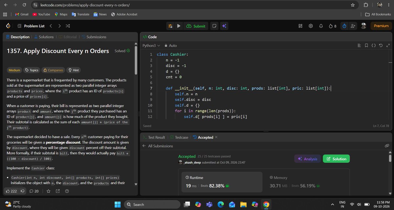Open the profile avatar menu
Image resolution: width=394 pixels, height=210 pixels.
(363, 26)
